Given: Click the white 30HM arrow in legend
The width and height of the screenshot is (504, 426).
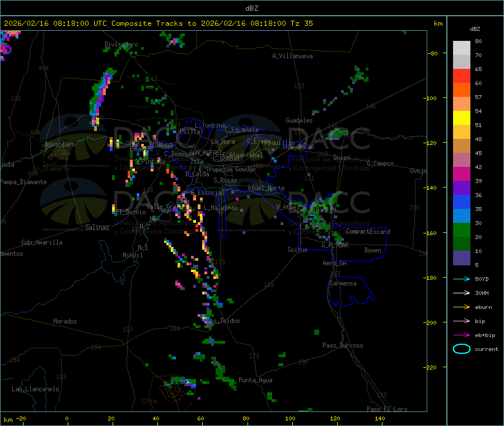Looking at the screenshot, I should tap(461, 293).
